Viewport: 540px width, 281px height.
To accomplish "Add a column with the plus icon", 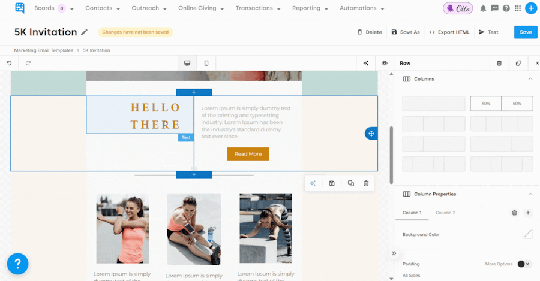I will tap(528, 213).
